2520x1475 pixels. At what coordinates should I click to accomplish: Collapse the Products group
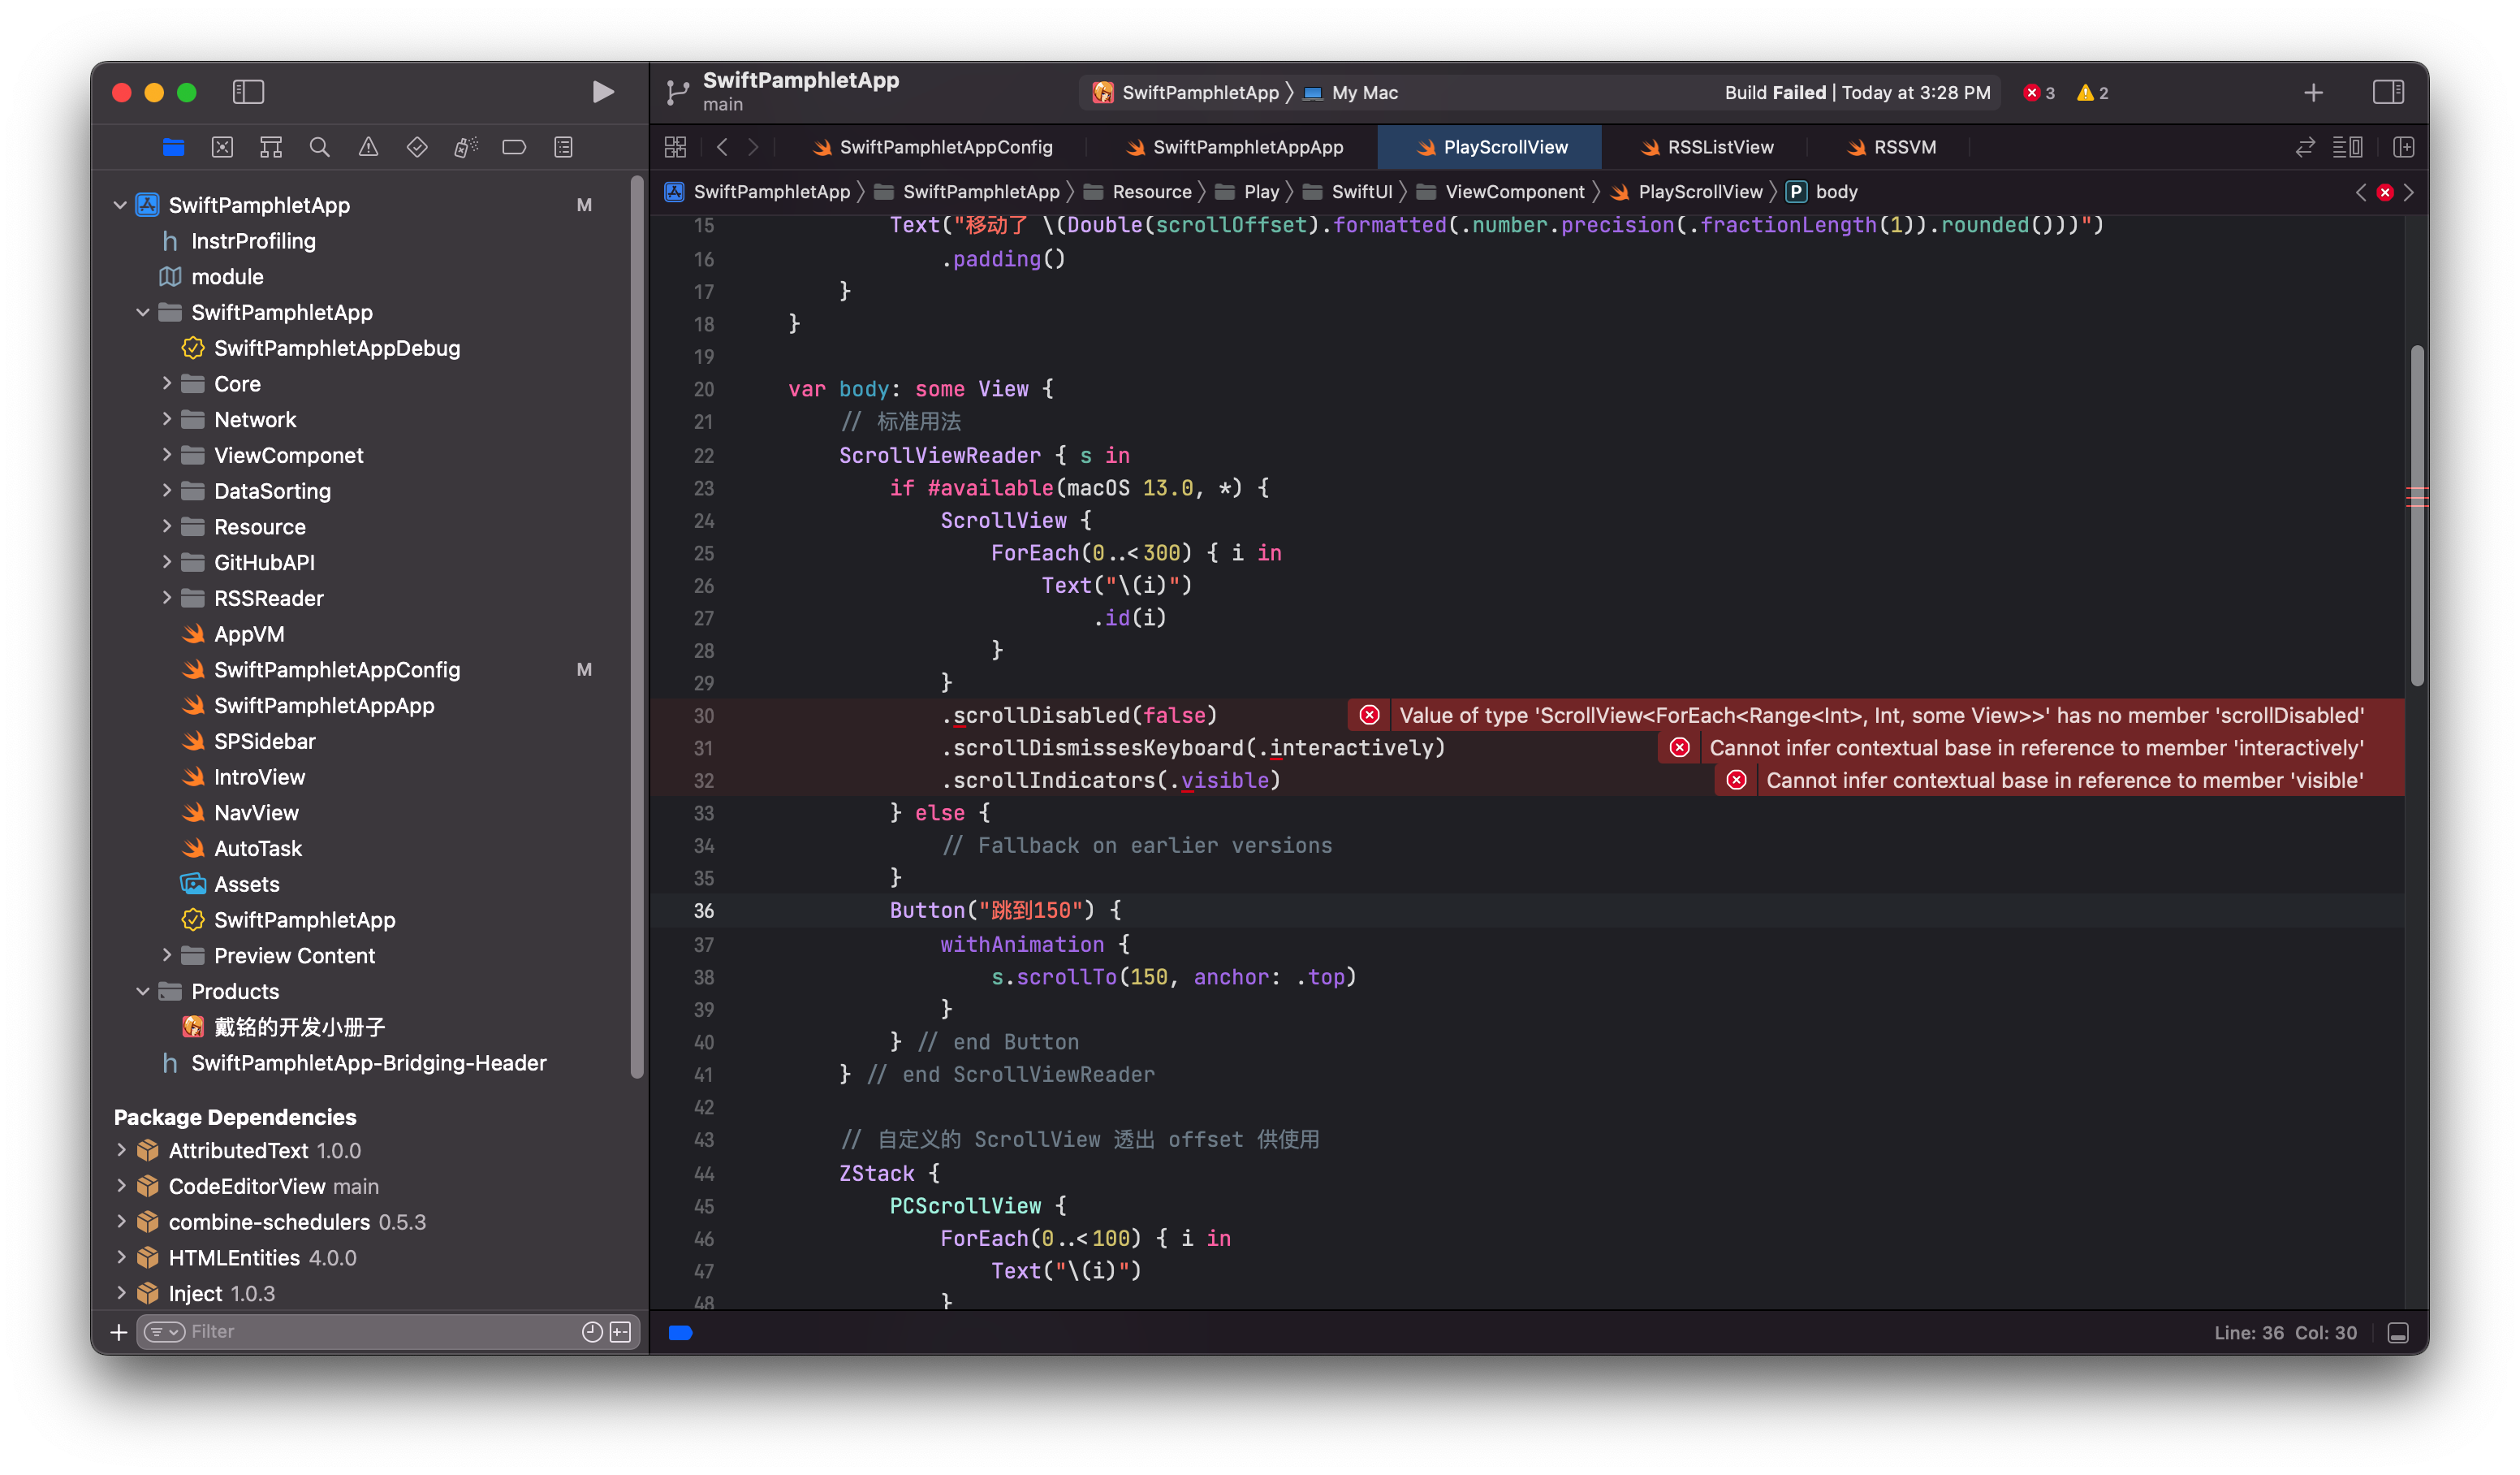143,991
